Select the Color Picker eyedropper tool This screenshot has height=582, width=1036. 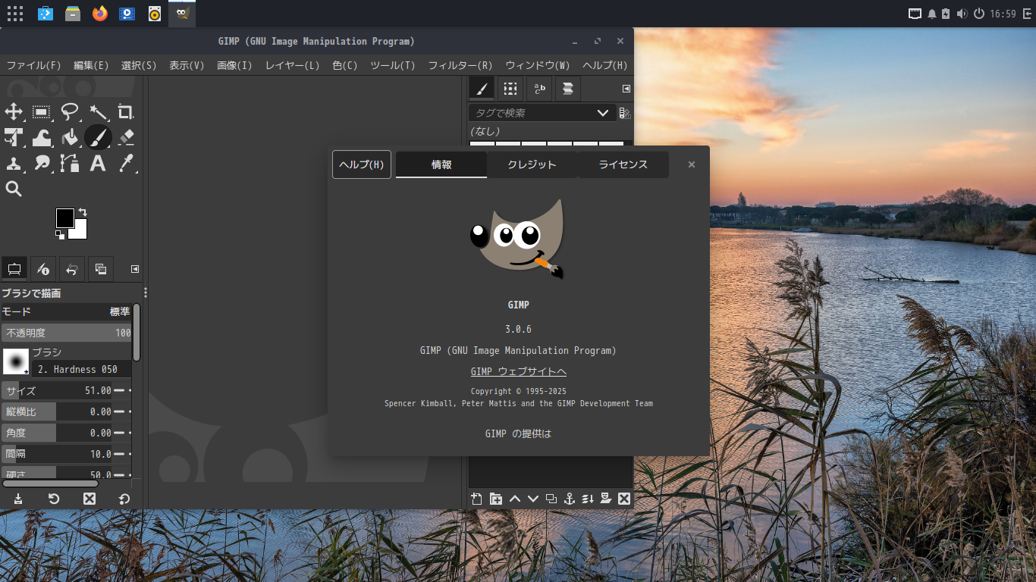pyautogui.click(x=126, y=163)
